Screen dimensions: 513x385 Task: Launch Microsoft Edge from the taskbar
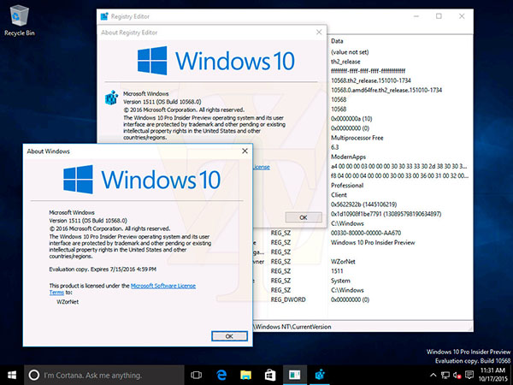[221, 375]
